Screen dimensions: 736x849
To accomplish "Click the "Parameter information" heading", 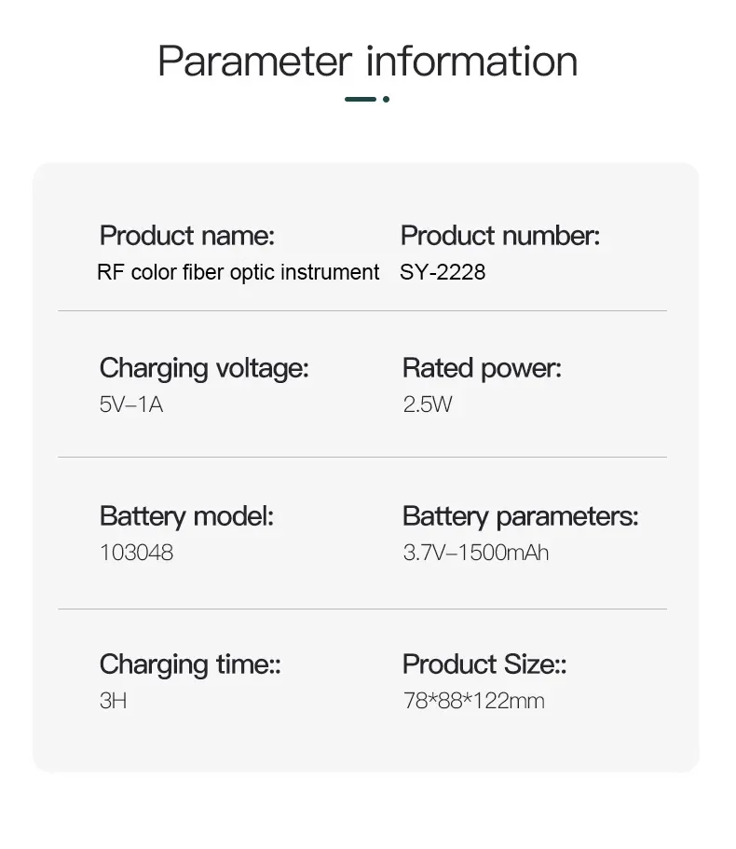I will point(367,62).
